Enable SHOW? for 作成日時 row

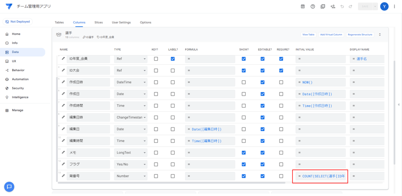[x=244, y=82]
